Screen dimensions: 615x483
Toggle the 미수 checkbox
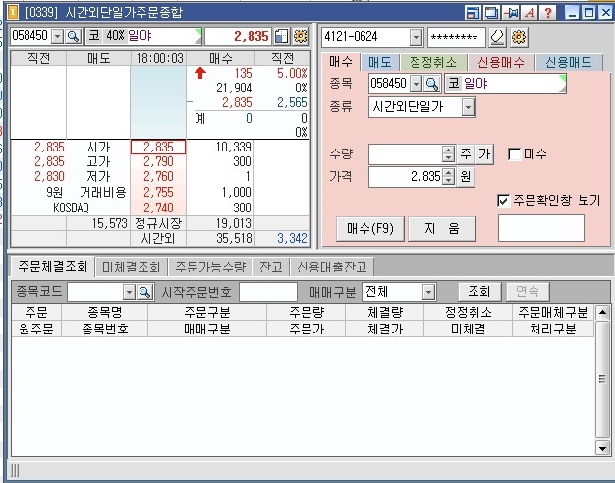[514, 153]
